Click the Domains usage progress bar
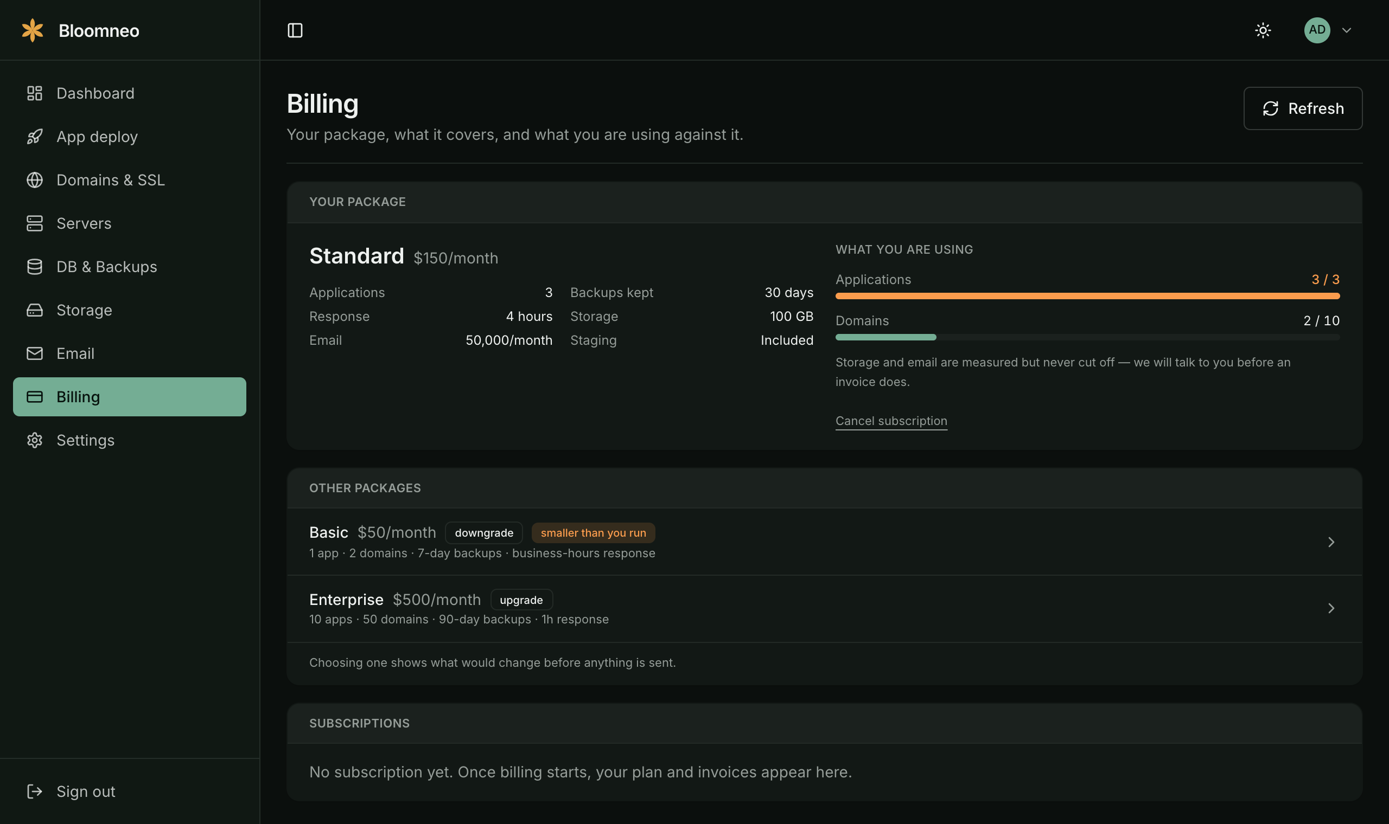The width and height of the screenshot is (1389, 824). click(1087, 337)
